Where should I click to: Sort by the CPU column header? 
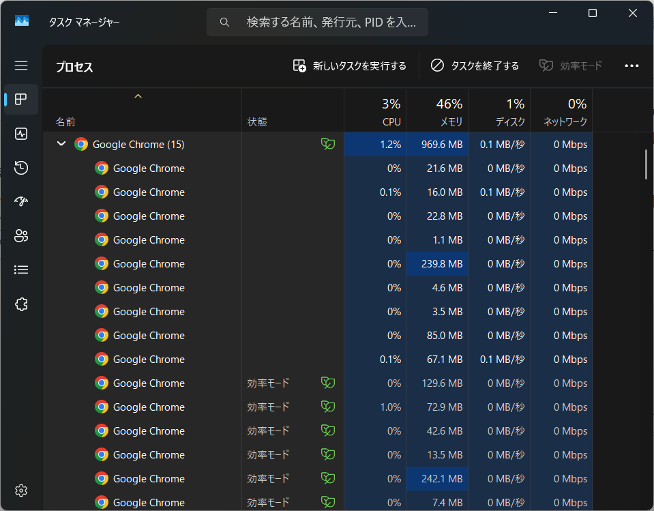(x=375, y=110)
